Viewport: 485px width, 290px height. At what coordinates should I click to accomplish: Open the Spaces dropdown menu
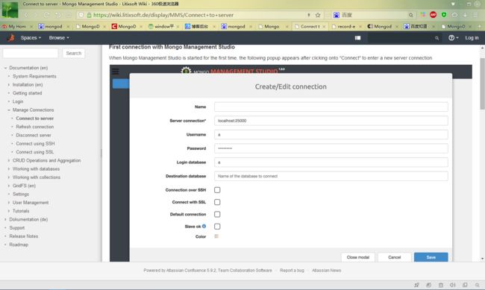tap(31, 38)
